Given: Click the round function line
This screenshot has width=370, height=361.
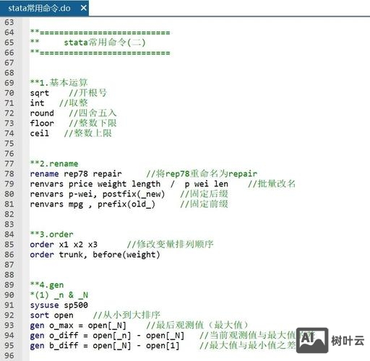Looking at the screenshot, I should tap(42, 113).
